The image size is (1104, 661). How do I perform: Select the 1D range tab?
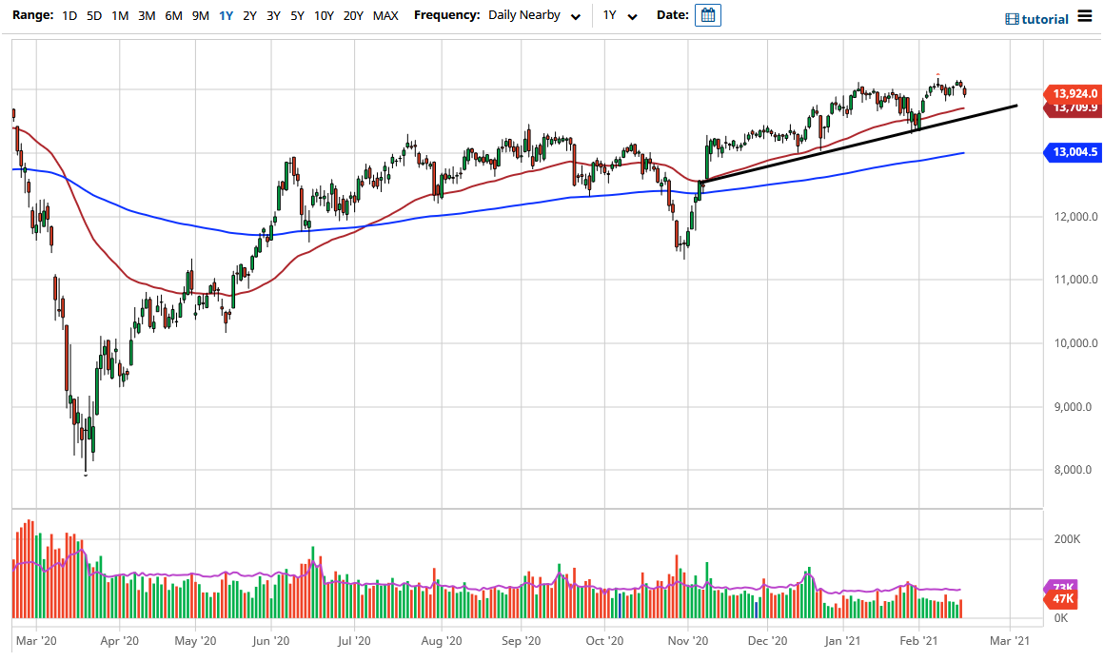(69, 15)
